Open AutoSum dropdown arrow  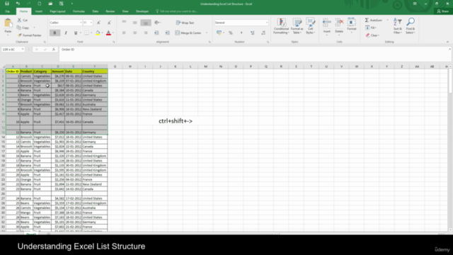pyautogui.click(x=387, y=20)
